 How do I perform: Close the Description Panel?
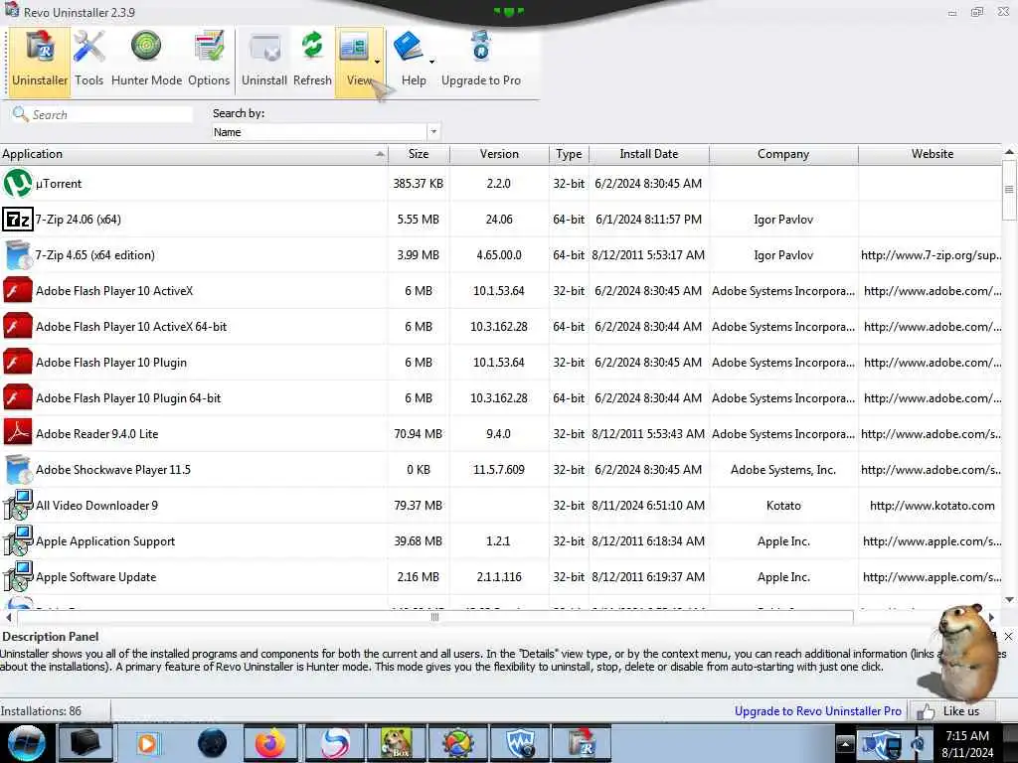point(1008,637)
